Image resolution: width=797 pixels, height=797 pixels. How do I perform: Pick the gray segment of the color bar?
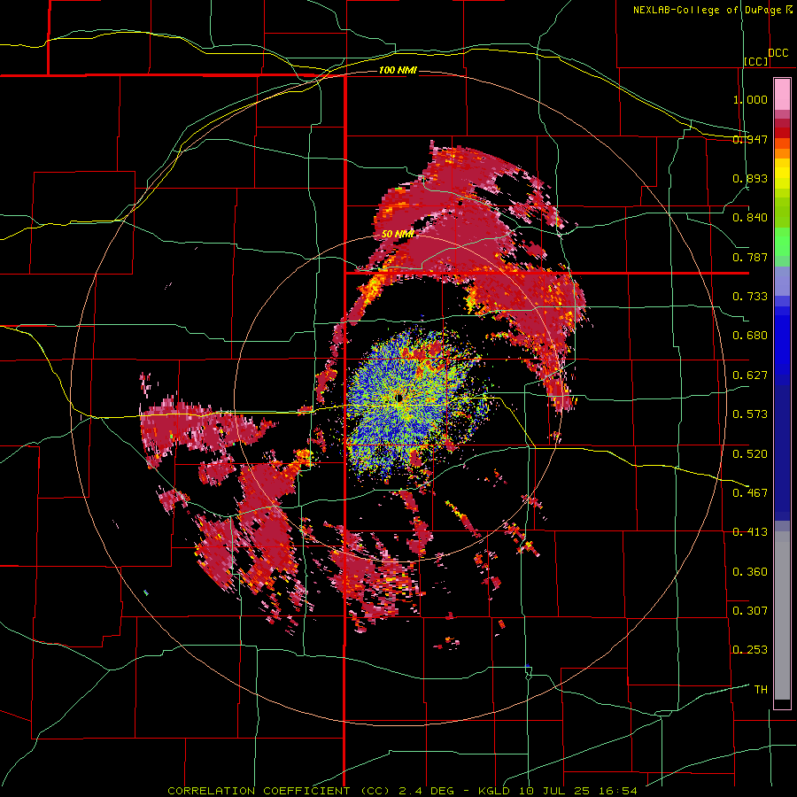782,615
